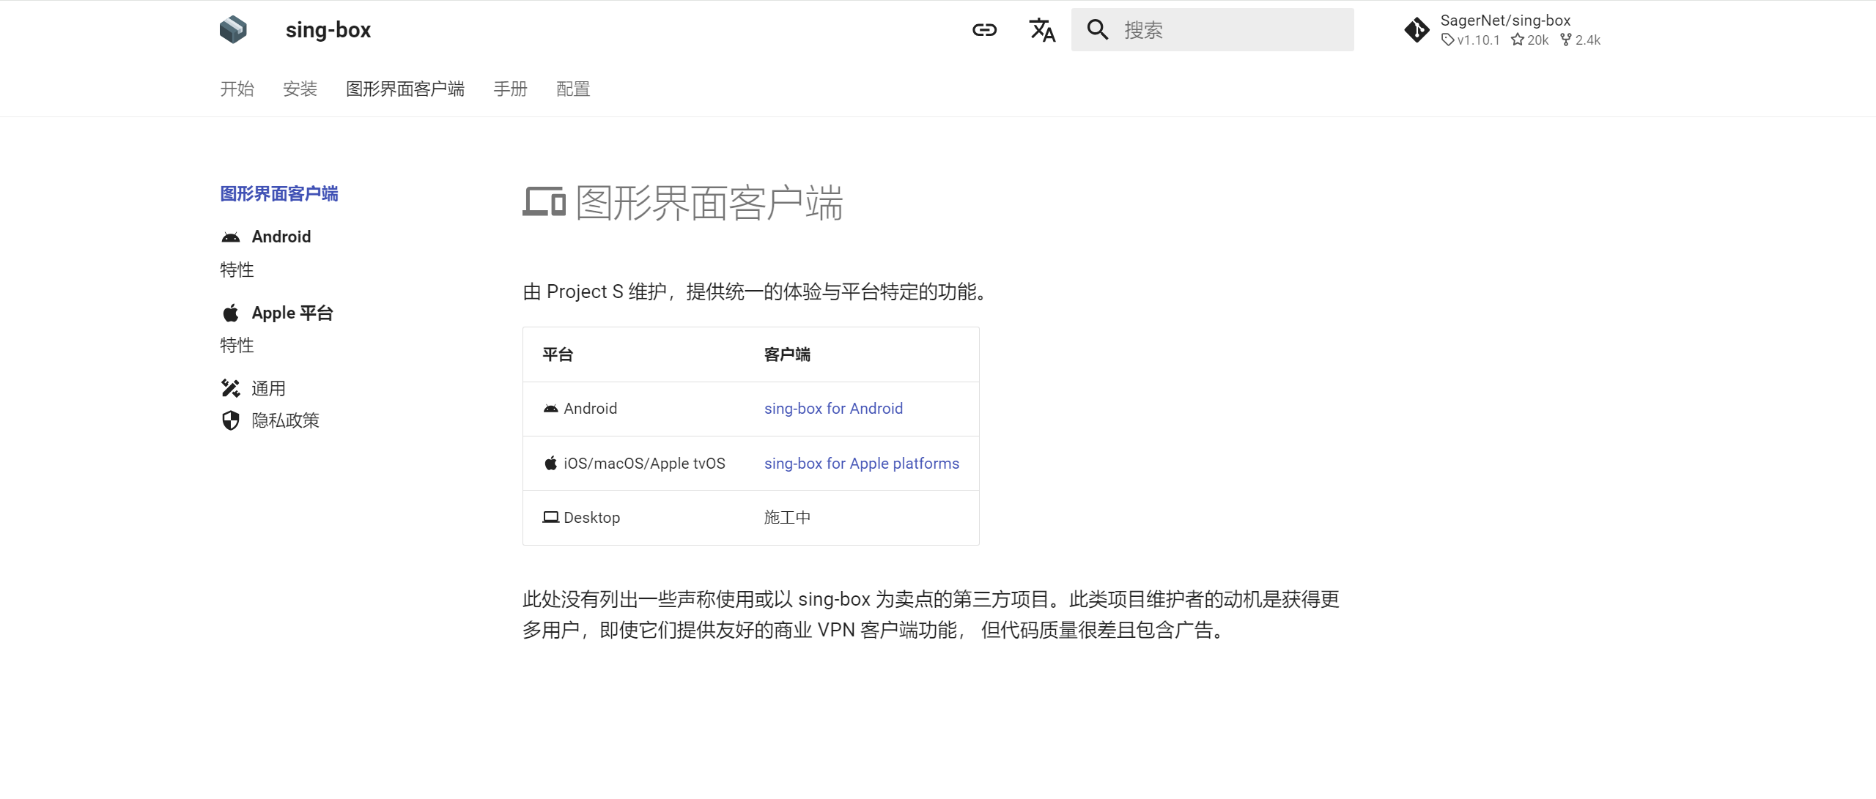Click the Android robot icon in sidebar
Screen dimensions: 1876x799
(231, 237)
